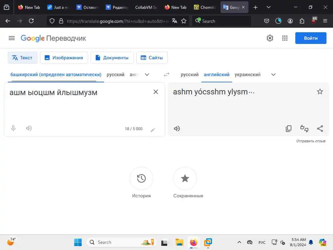Switch to the Изображения tab
333x250 pixels.
tap(64, 58)
